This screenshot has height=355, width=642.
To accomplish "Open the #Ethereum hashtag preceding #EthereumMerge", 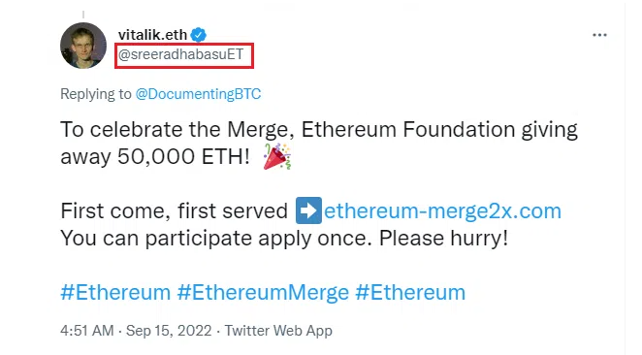I will coord(115,292).
